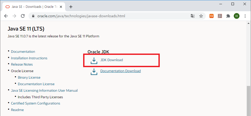
Task: Open the Binary License link
Action: click(29, 77)
